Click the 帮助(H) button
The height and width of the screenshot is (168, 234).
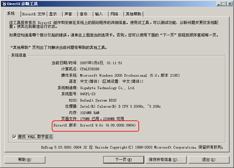coord(25,160)
